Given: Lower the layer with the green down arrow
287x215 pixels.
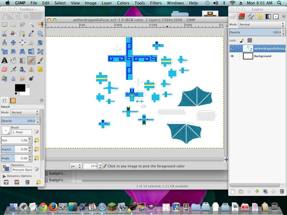Looking at the screenshot, I should (257, 191).
